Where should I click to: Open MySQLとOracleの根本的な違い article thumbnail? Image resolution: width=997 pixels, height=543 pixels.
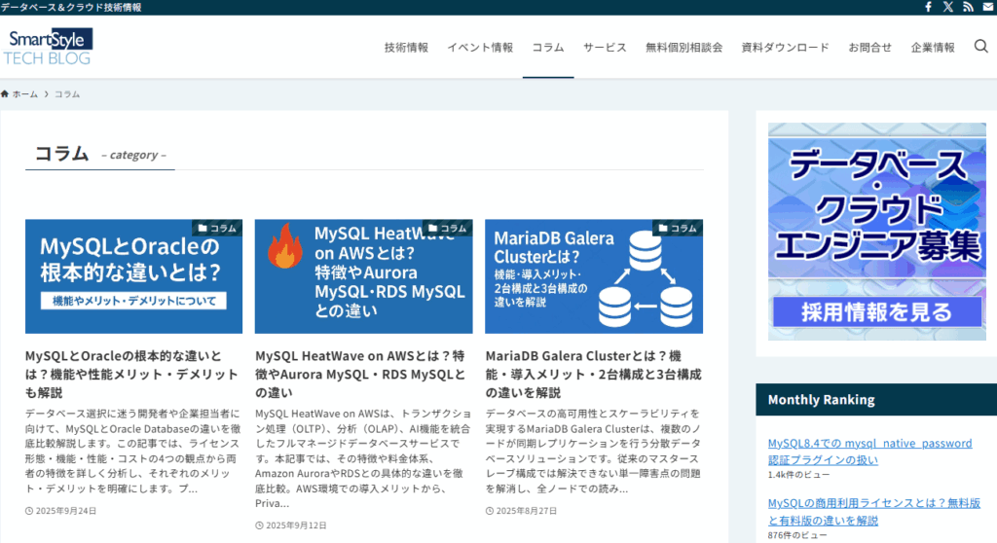133,276
